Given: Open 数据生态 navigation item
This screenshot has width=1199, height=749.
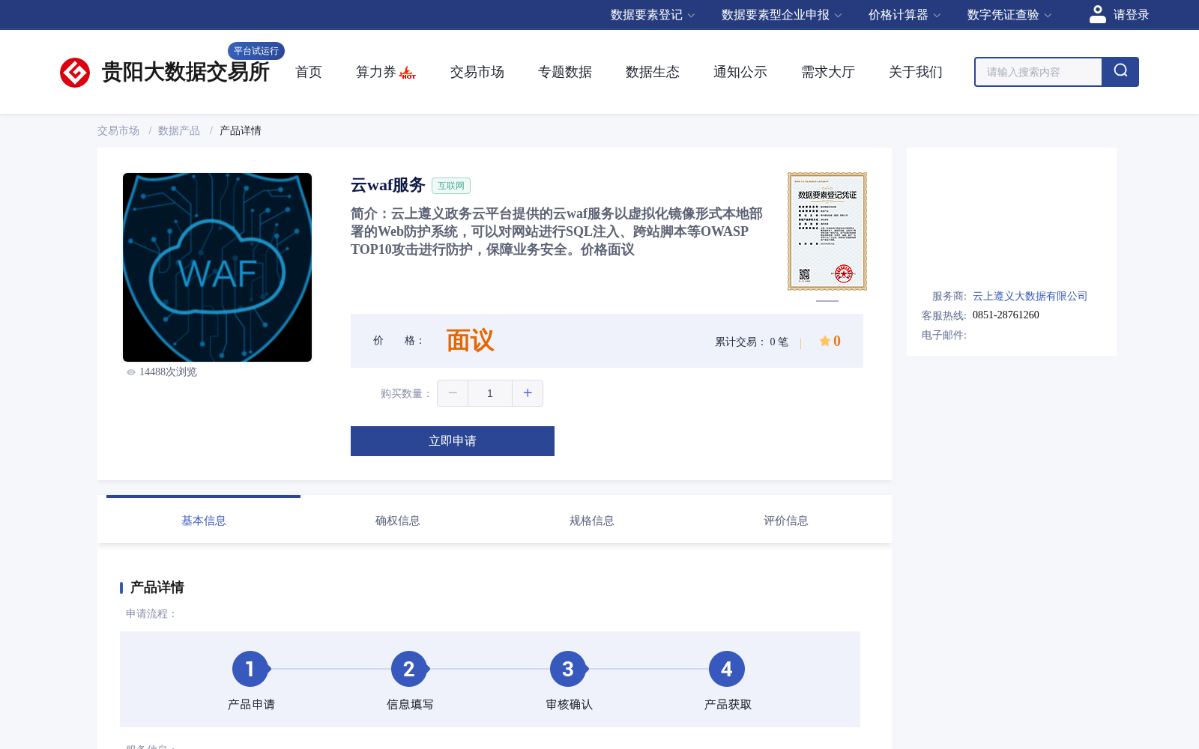Looking at the screenshot, I should click(653, 72).
